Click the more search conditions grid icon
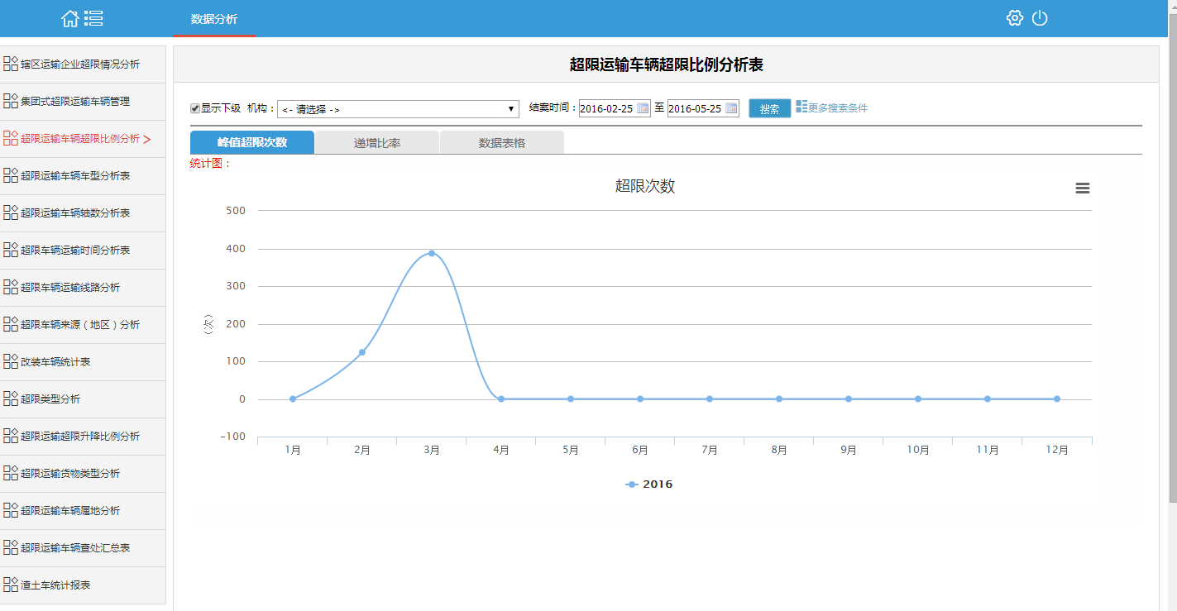1177x611 pixels. coord(801,107)
